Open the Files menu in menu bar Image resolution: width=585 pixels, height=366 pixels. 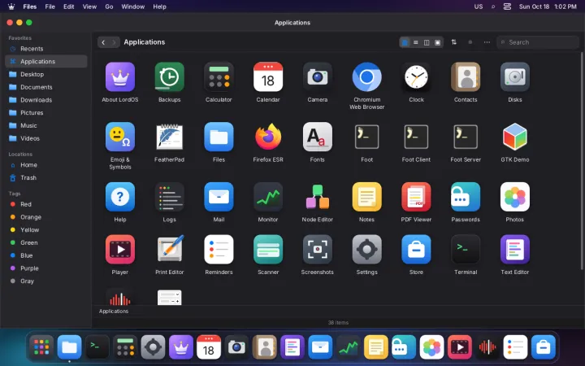(x=30, y=7)
